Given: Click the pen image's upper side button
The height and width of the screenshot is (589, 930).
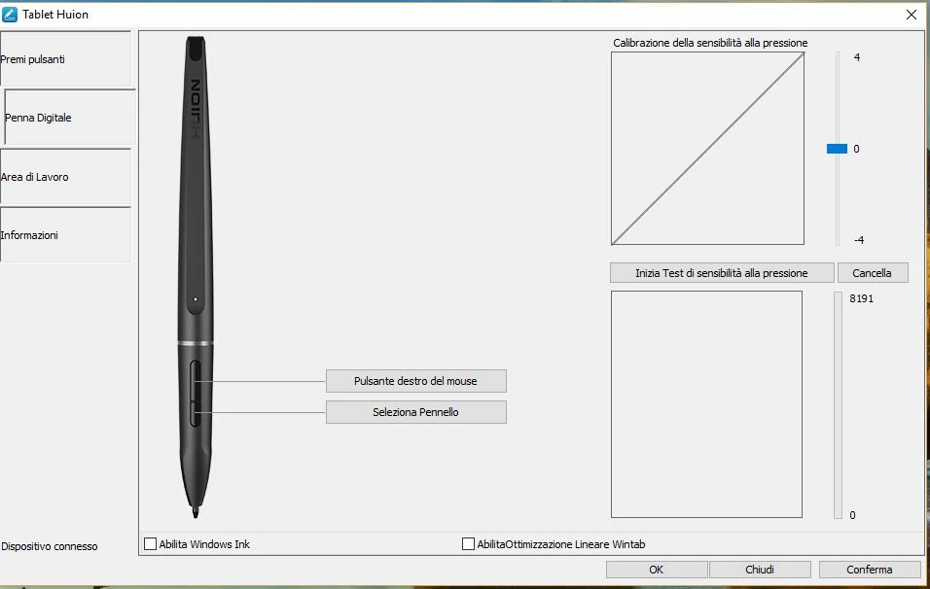Looking at the screenshot, I should [x=196, y=379].
